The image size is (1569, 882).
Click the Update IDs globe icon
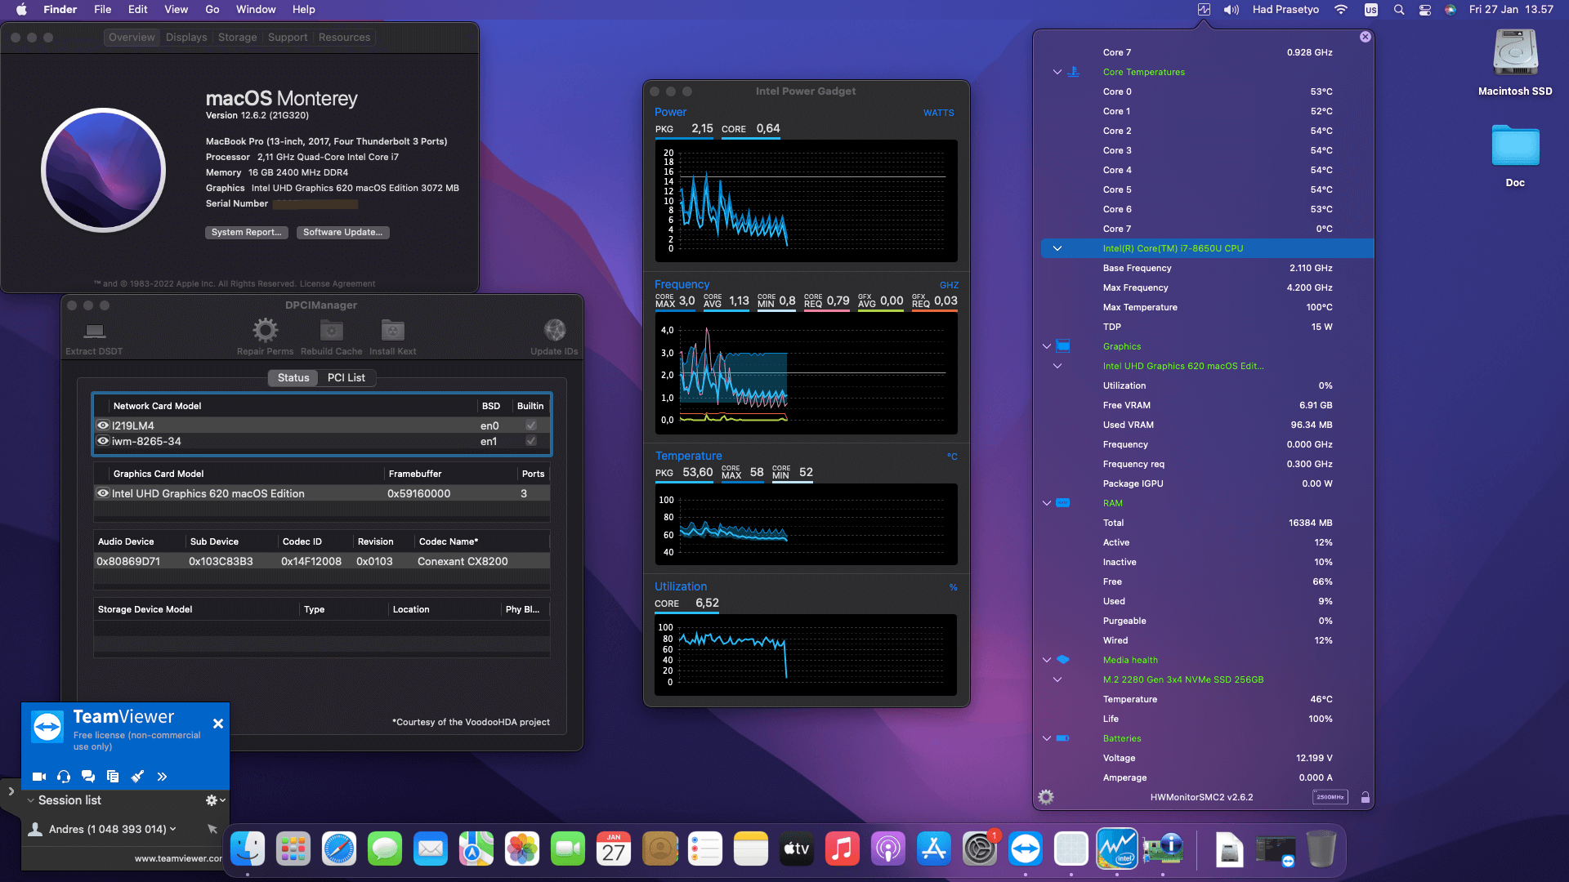(x=555, y=330)
